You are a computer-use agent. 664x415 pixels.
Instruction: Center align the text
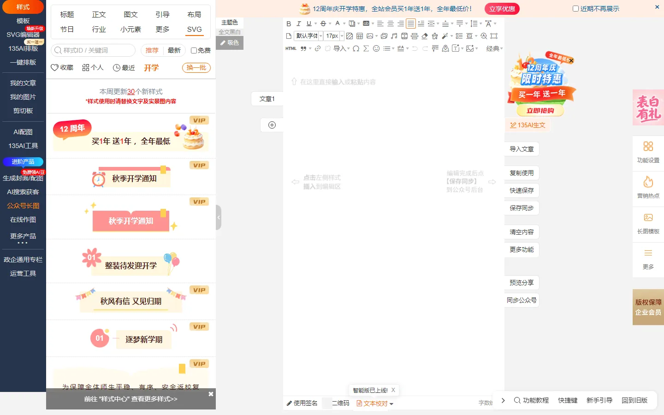[x=391, y=24]
